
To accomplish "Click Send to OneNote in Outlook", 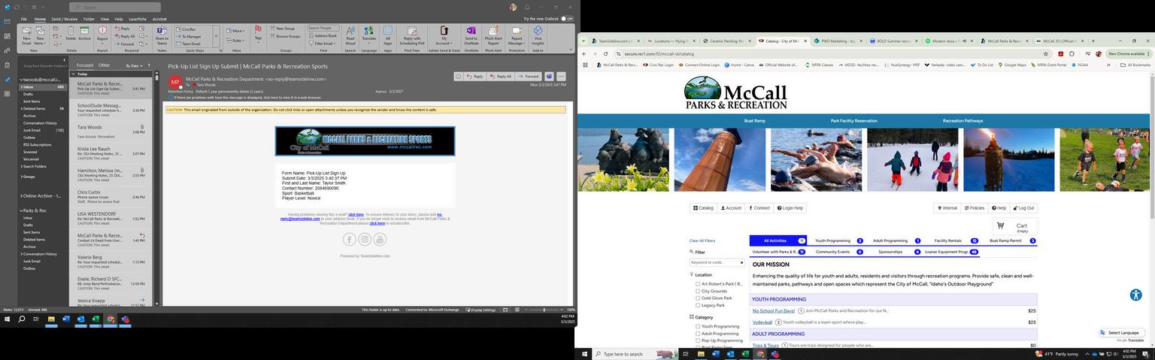I will (x=471, y=35).
